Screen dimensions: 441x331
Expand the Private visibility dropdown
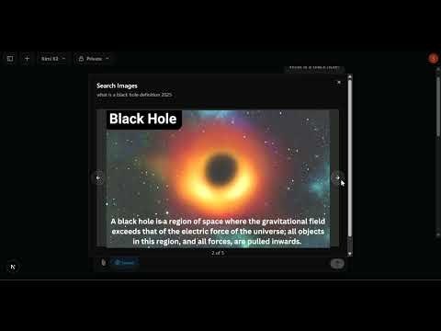click(94, 59)
